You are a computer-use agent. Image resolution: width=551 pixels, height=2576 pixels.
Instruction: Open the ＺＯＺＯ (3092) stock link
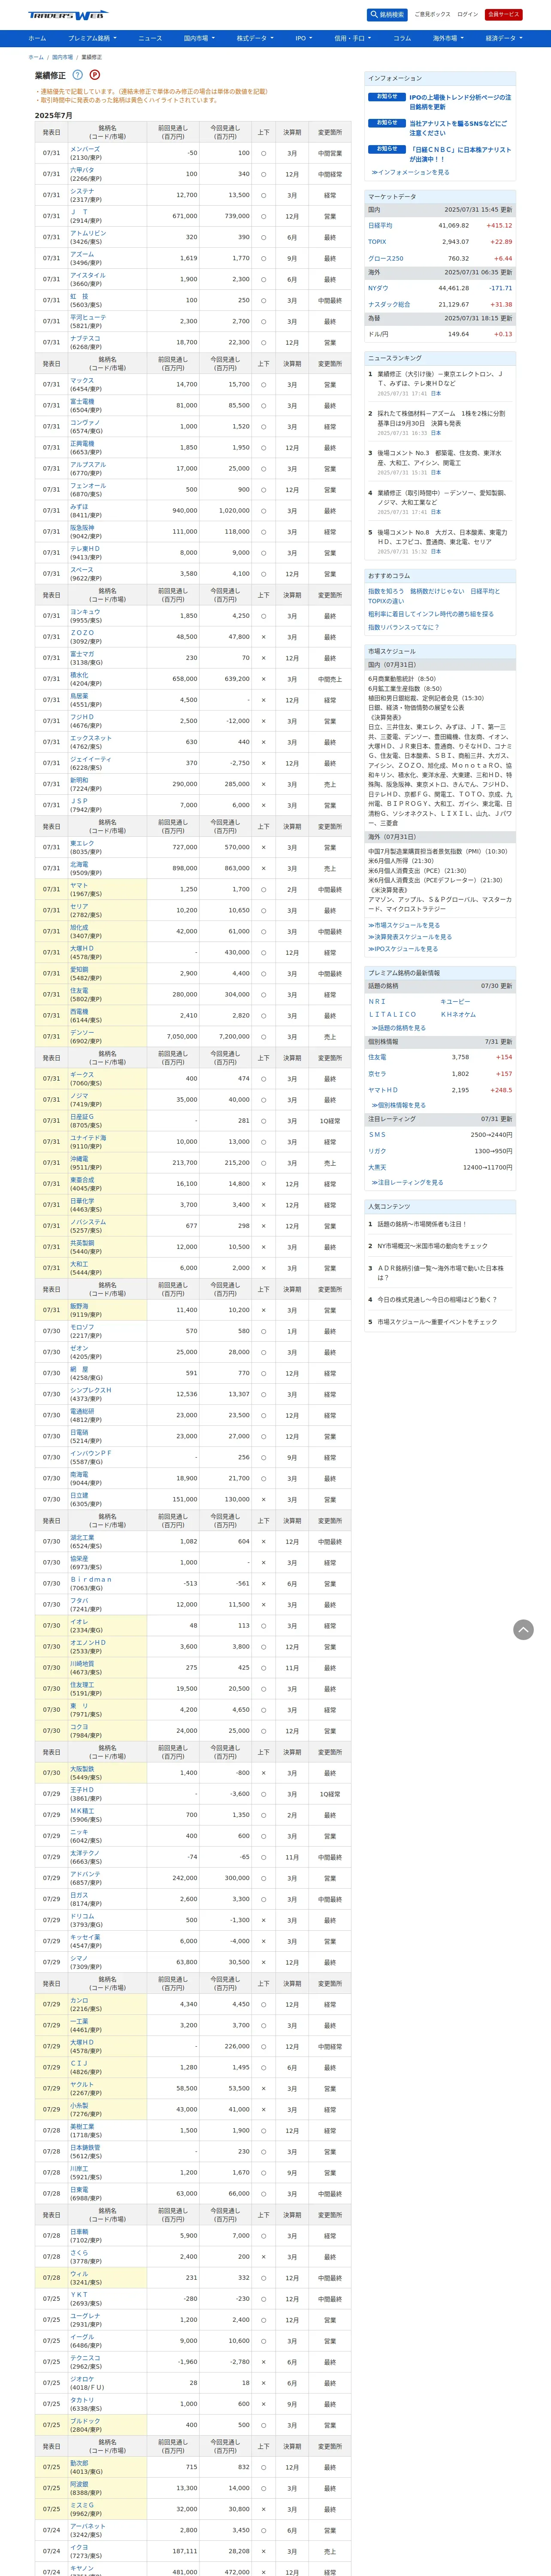(82, 633)
